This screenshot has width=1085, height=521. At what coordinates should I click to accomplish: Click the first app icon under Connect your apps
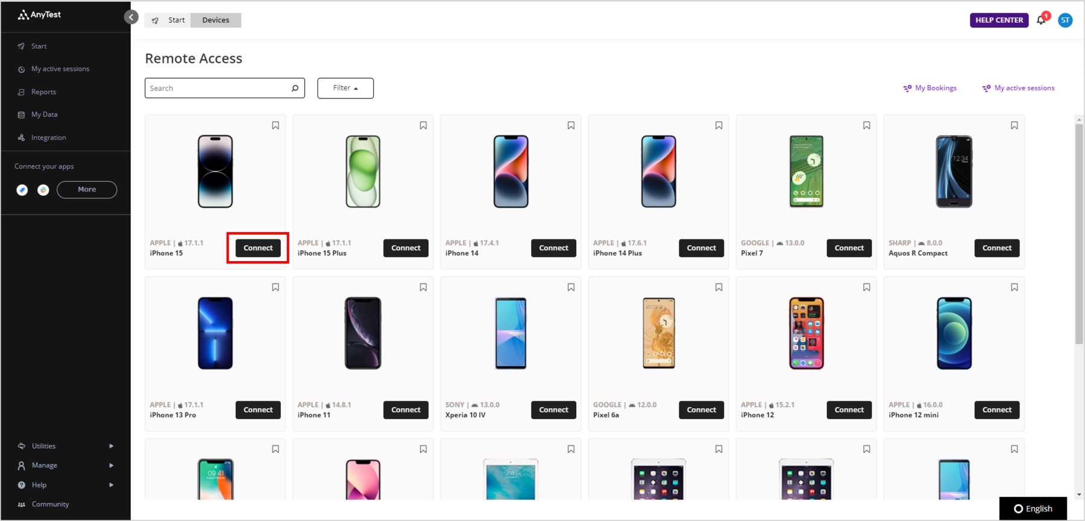(22, 190)
